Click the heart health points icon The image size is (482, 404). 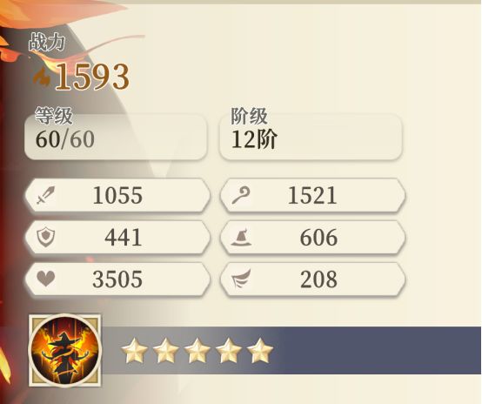(x=46, y=279)
